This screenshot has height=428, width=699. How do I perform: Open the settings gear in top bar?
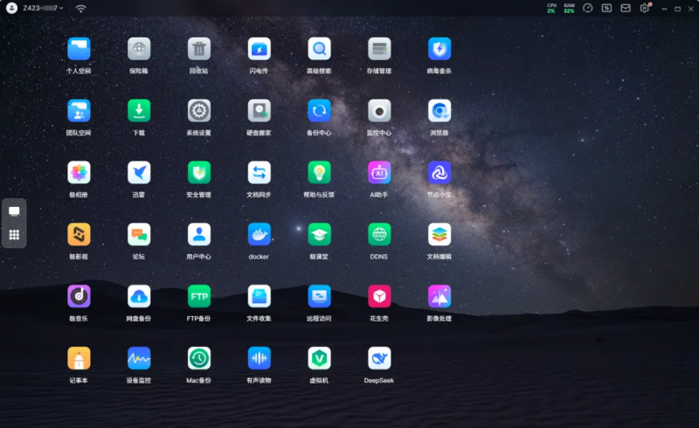pos(645,8)
